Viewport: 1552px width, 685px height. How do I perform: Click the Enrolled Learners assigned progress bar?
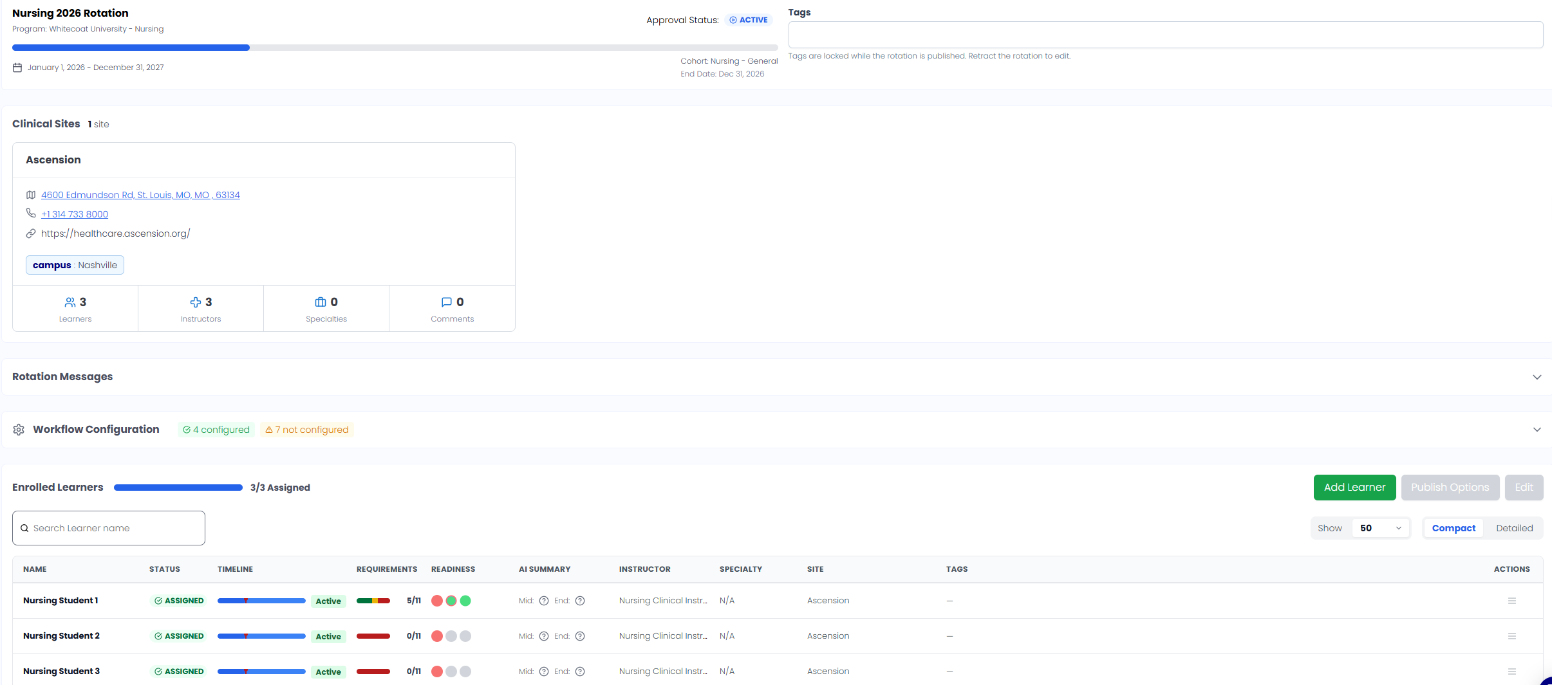coord(178,488)
